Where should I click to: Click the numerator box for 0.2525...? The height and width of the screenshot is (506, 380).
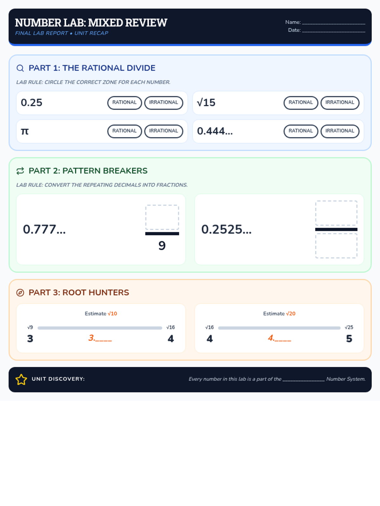pos(336,213)
